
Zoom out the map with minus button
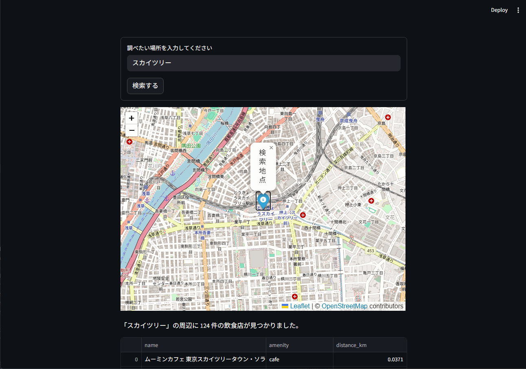coord(131,130)
